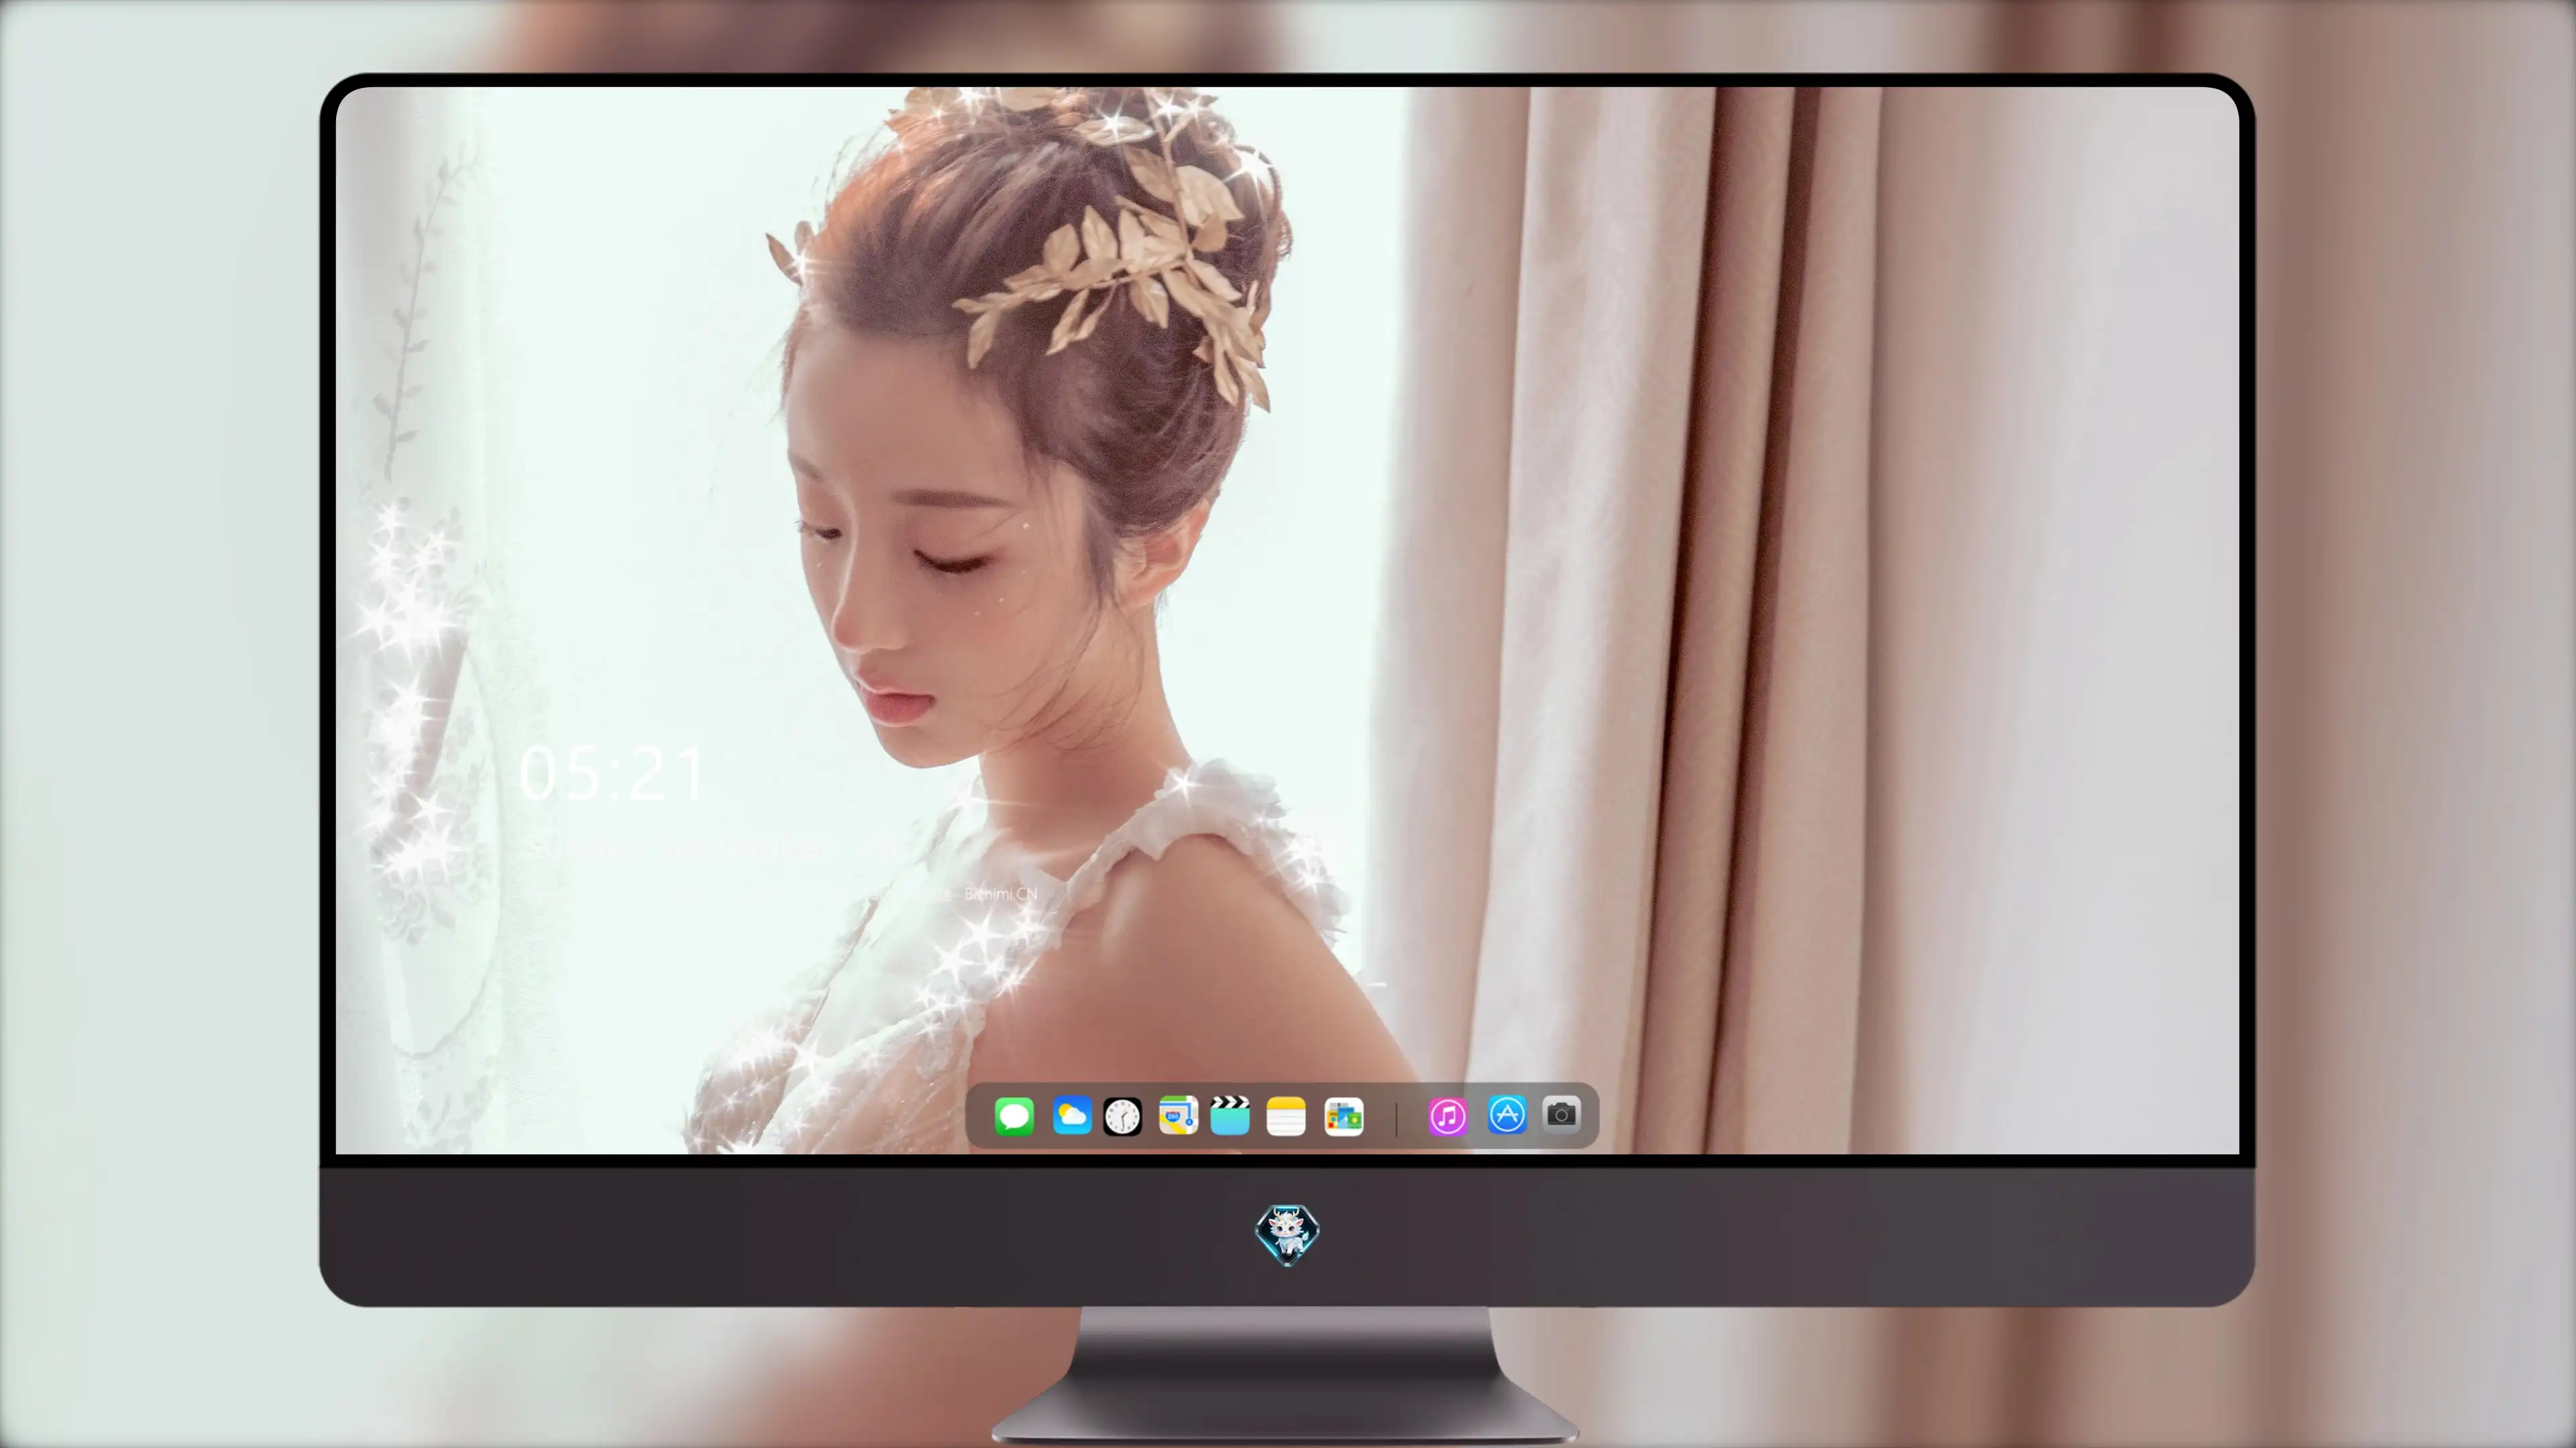Viewport: 2576px width, 1448px height.
Task: Open the blue App Store icon in the dock
Action: click(x=1507, y=1114)
